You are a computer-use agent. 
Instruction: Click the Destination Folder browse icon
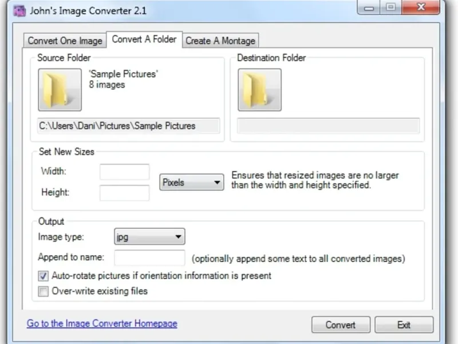click(259, 90)
